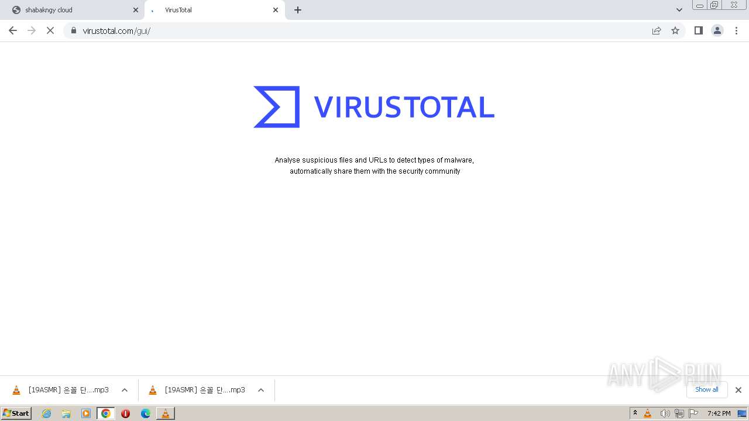This screenshot has height=421, width=749.
Task: Bookmark this tab with star icon
Action: (x=675, y=30)
